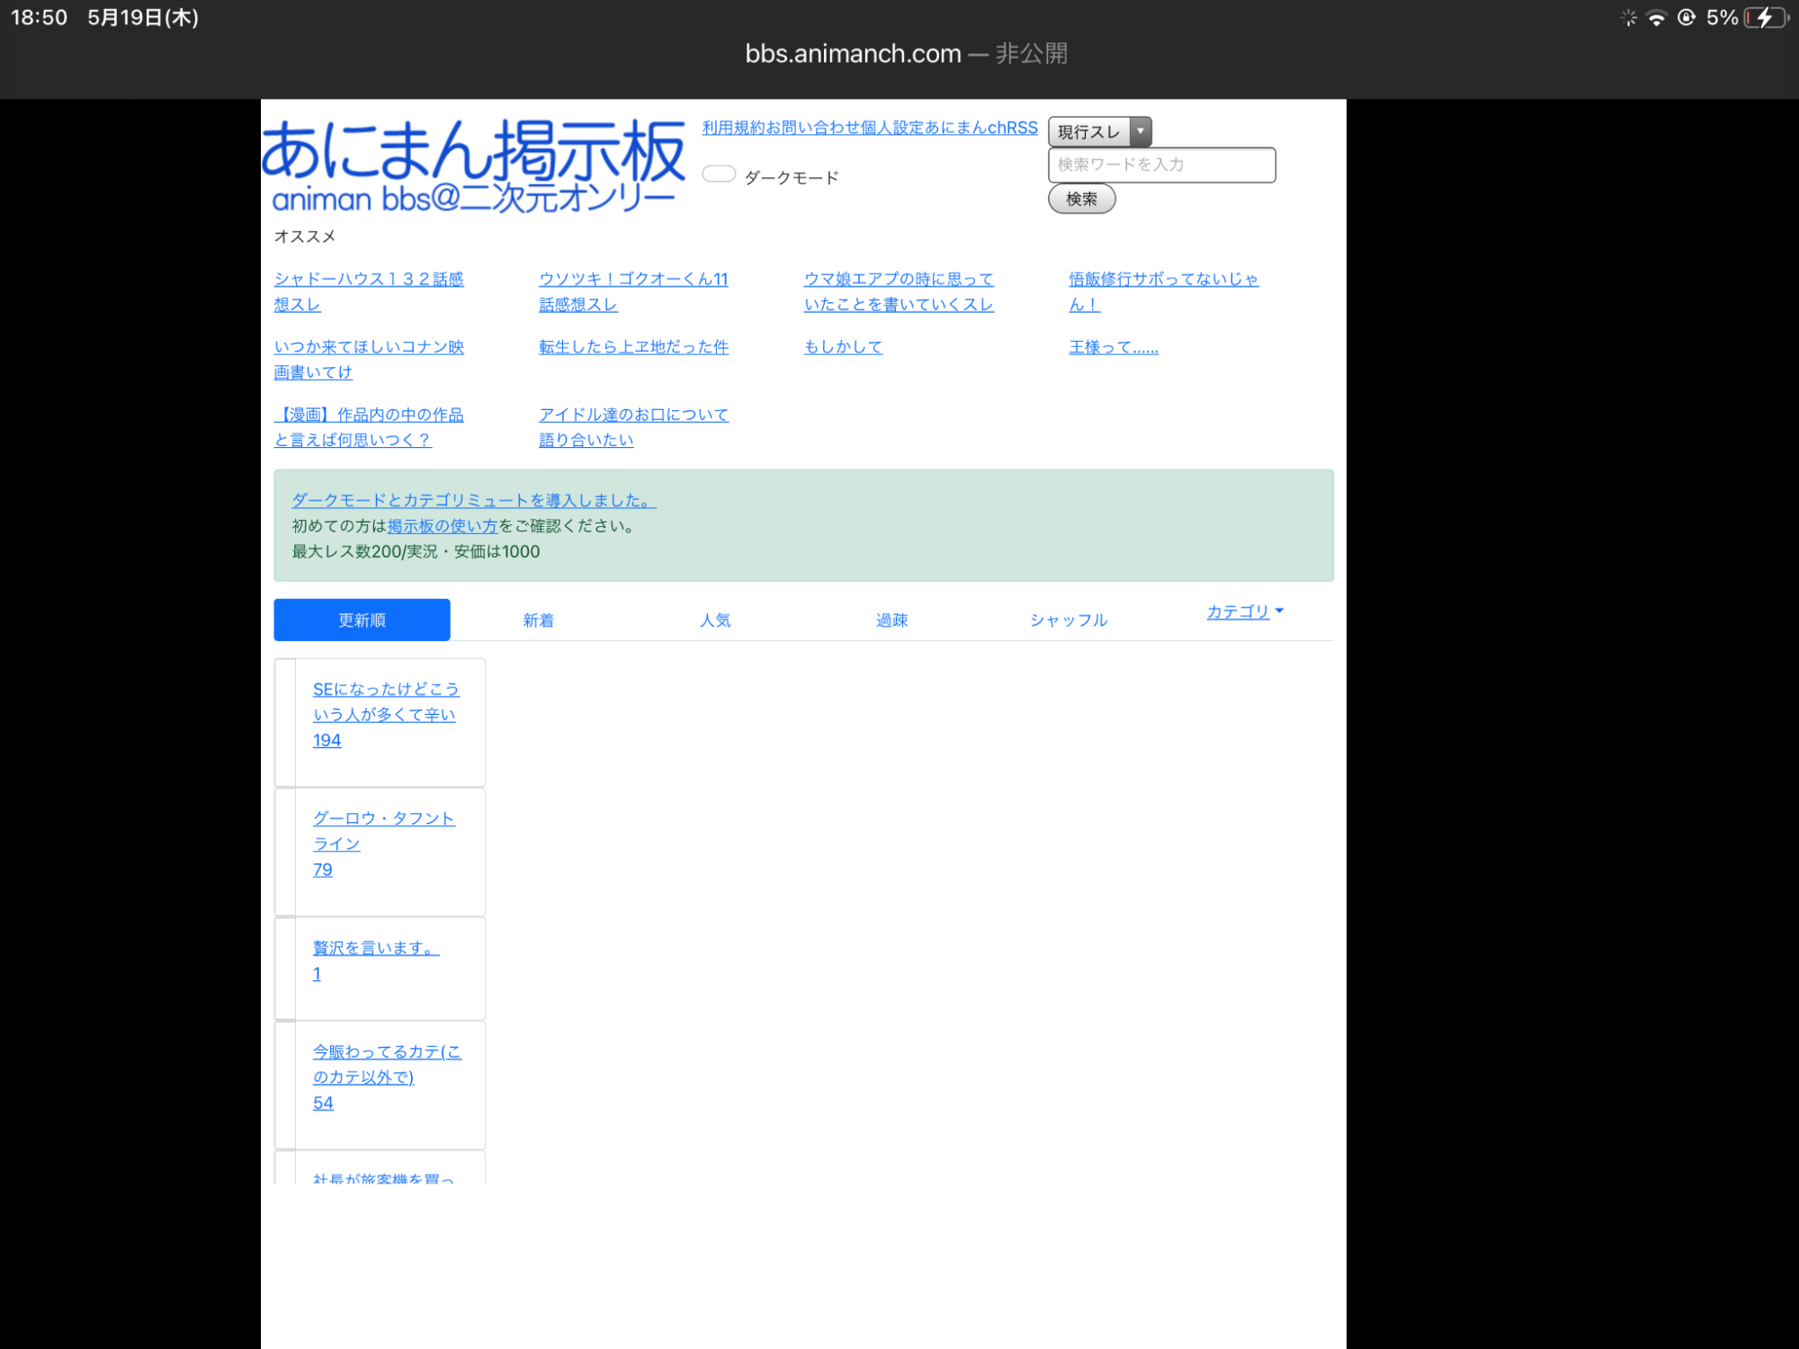Open thread 今賑わってるカテ(このカテ以外で)
Viewport: 1799px width, 1349px height.
(x=387, y=1064)
